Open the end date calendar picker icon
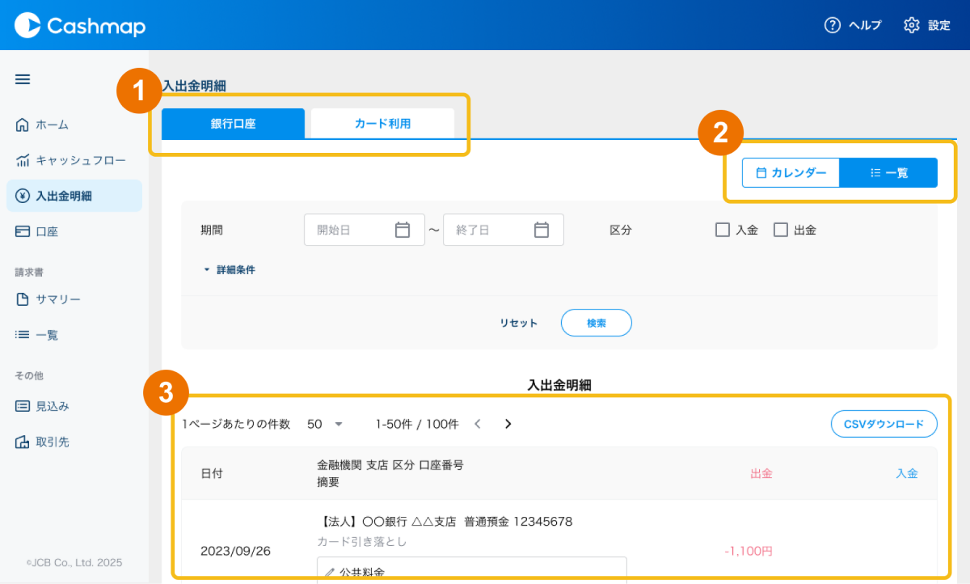Image resolution: width=970 pixels, height=584 pixels. point(542,230)
